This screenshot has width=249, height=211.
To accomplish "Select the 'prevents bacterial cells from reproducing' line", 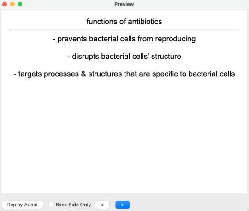I will coord(124,39).
